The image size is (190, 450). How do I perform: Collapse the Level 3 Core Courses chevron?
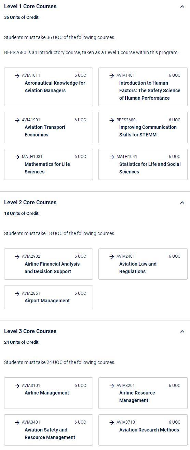click(182, 331)
